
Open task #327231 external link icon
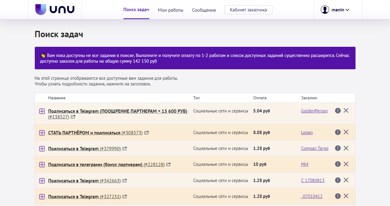[x=125, y=196]
